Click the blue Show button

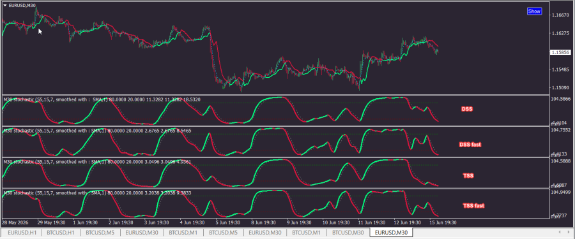[x=534, y=11]
